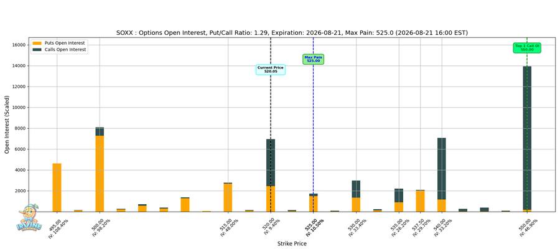560x249 pixels.
Task: Click the orange puts bar at strike 495.00
Action: pos(57,187)
